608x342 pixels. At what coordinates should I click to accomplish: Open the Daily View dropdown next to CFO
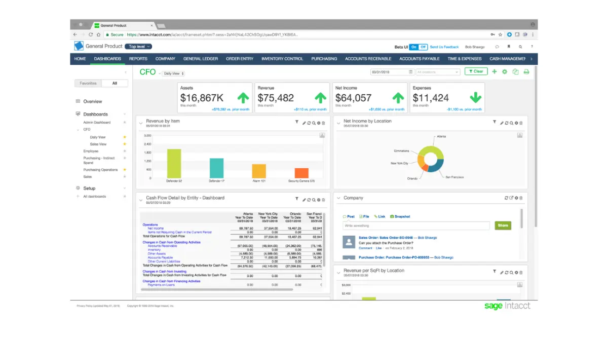[172, 72]
